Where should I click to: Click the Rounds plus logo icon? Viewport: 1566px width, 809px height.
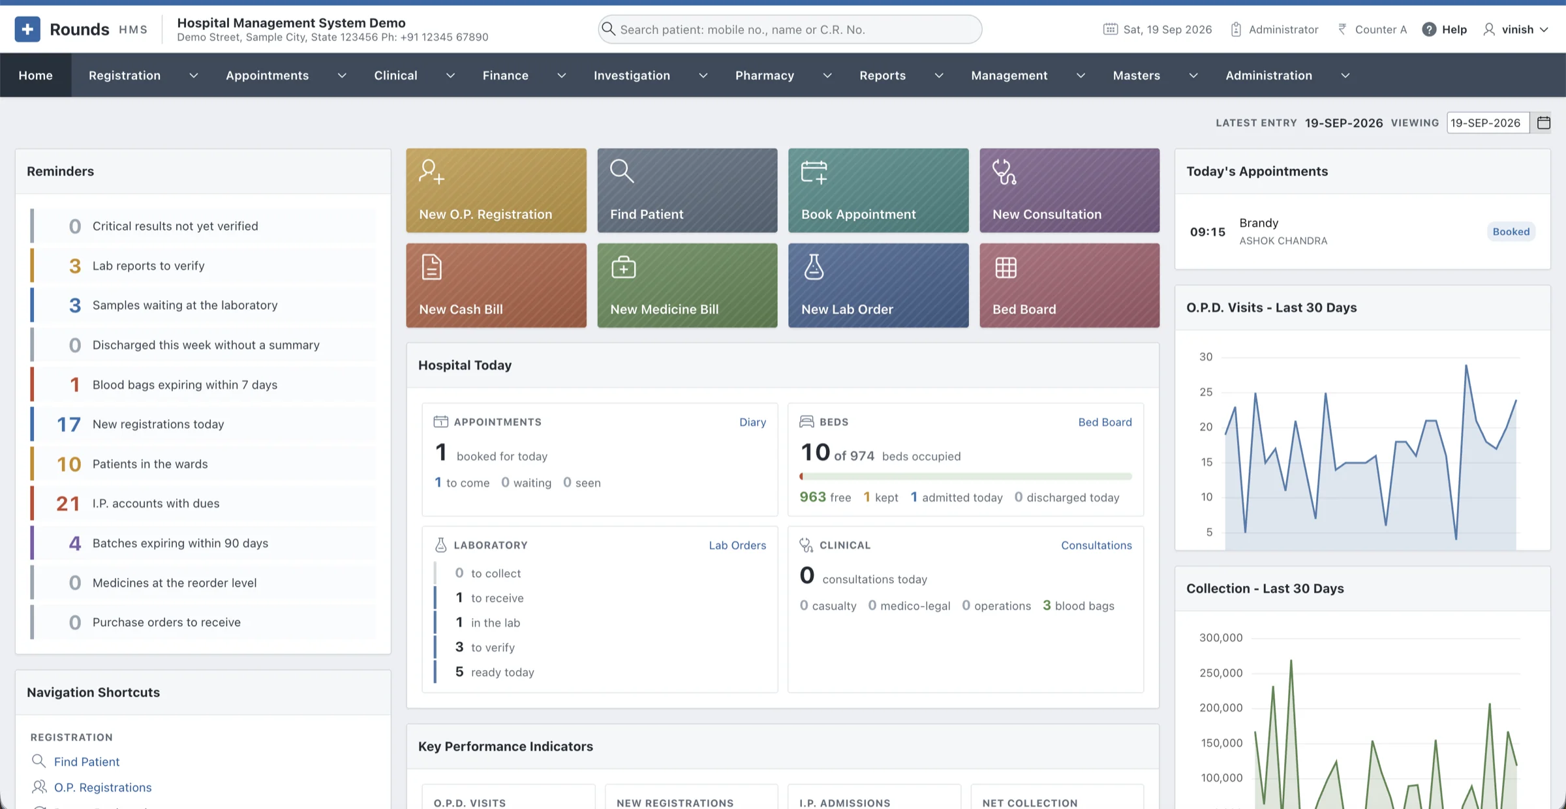[27, 29]
